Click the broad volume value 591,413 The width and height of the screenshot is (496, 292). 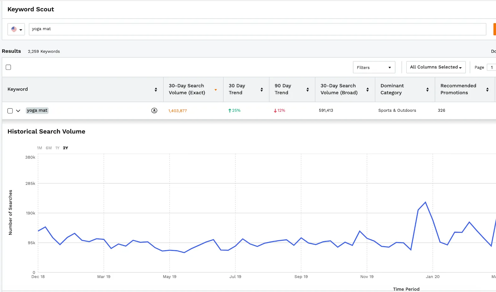pyautogui.click(x=326, y=110)
